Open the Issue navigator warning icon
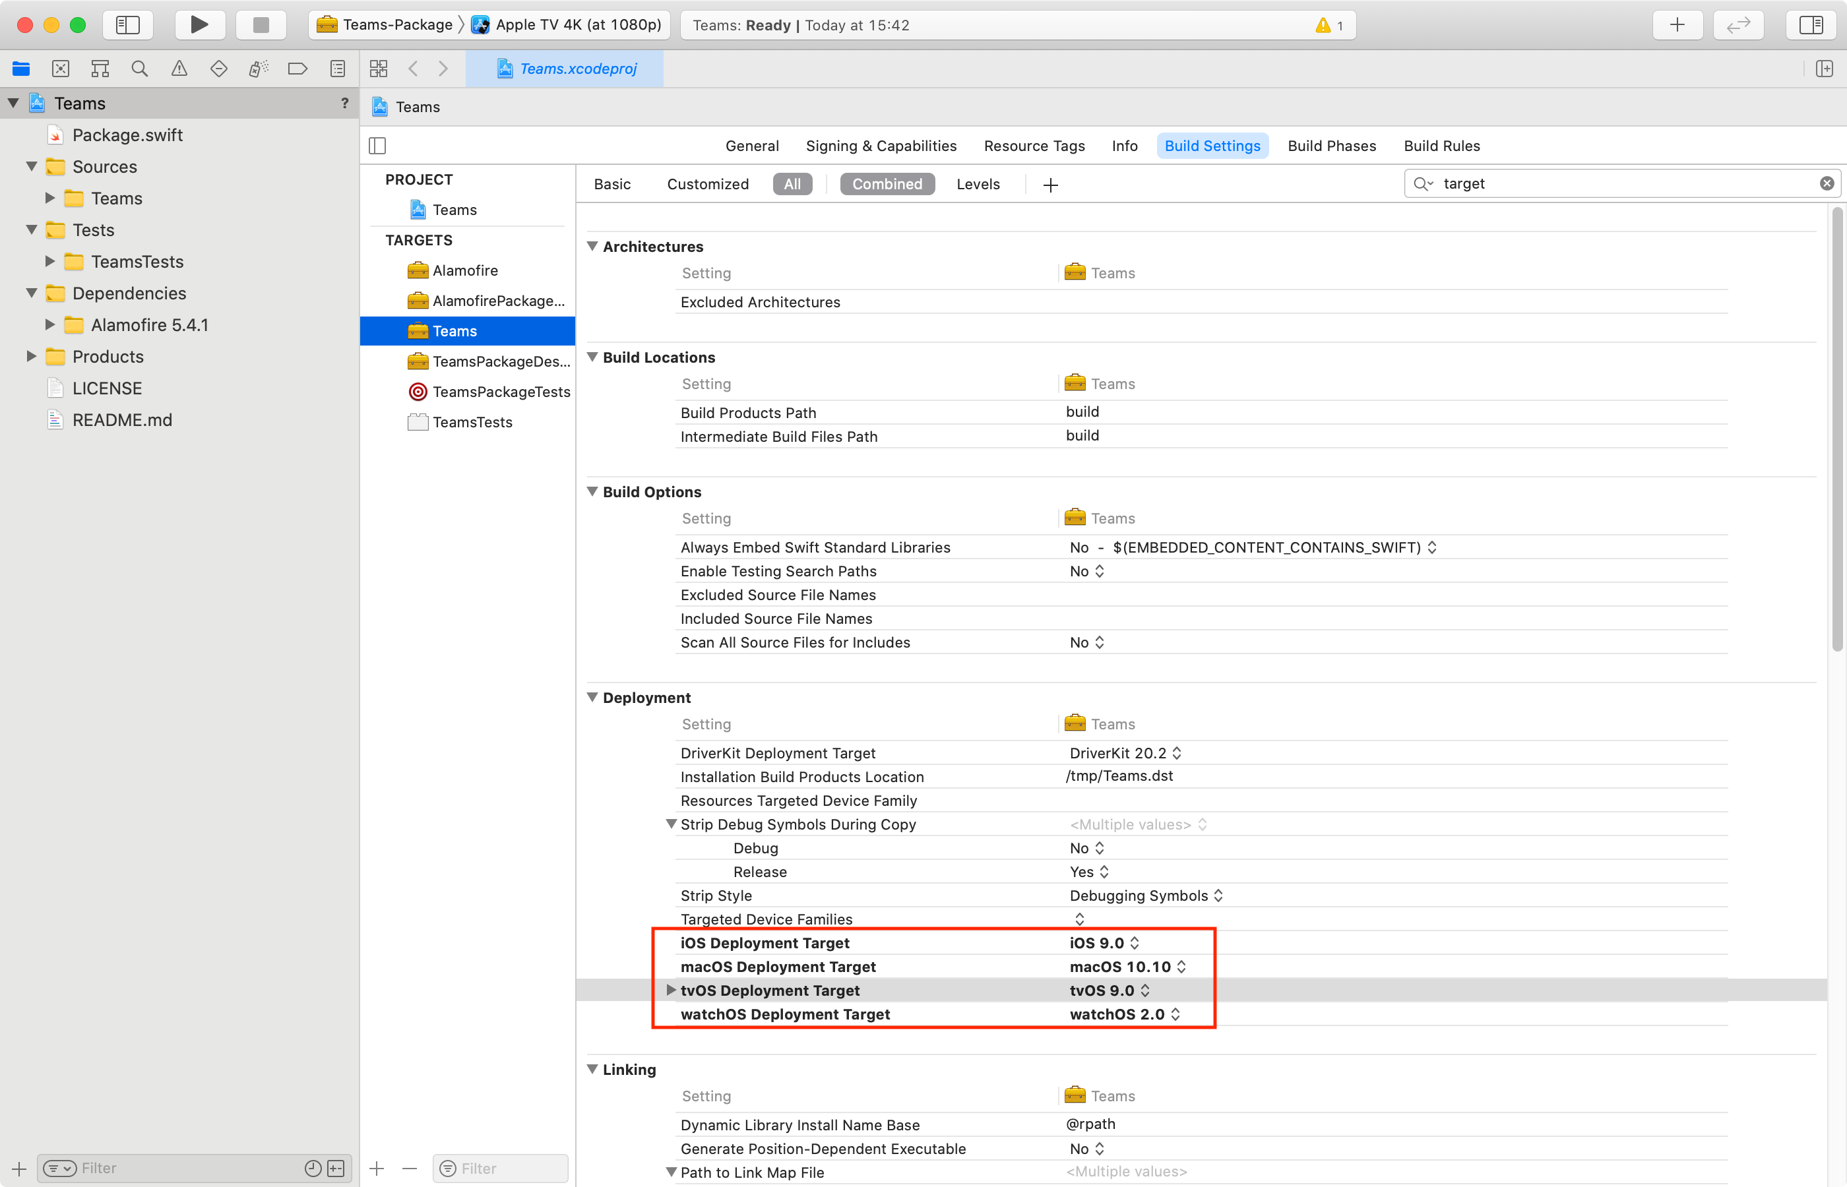 click(x=179, y=69)
